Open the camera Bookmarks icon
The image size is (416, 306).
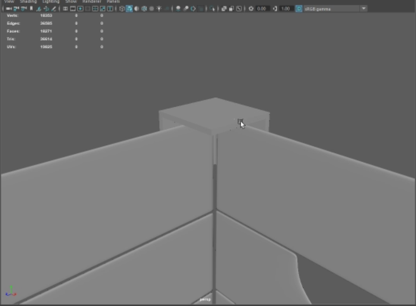pos(31,8)
